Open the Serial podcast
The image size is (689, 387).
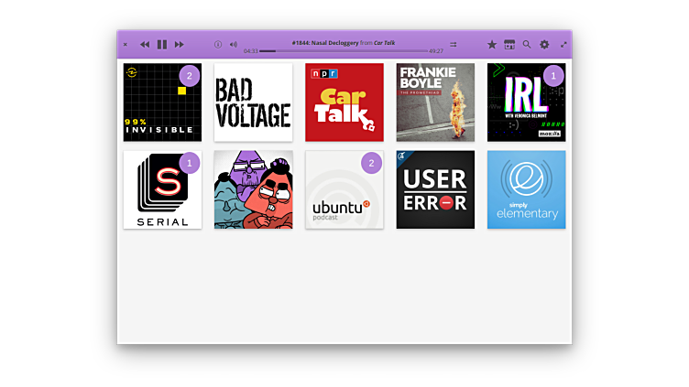tap(162, 189)
